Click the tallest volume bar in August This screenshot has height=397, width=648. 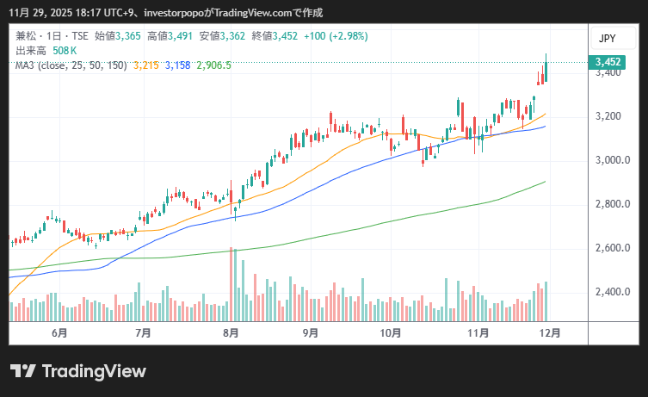231,284
